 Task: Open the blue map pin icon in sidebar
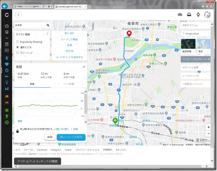(7, 82)
